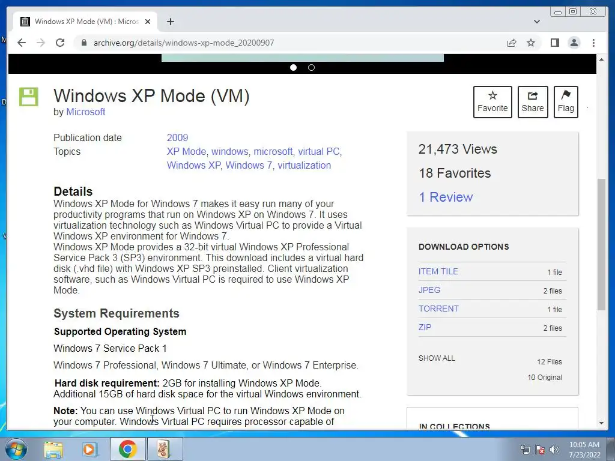
Task: Select the second carousel dot
Action: point(312,67)
